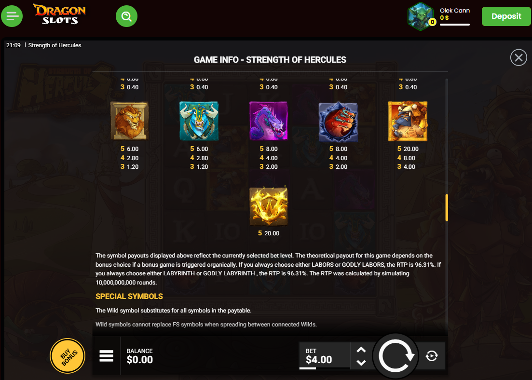Image resolution: width=532 pixels, height=380 pixels.
Task: Click the green search magnifier icon
Action: [126, 16]
